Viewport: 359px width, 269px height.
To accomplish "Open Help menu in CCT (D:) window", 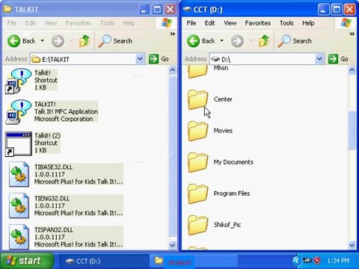I will pos(308,23).
